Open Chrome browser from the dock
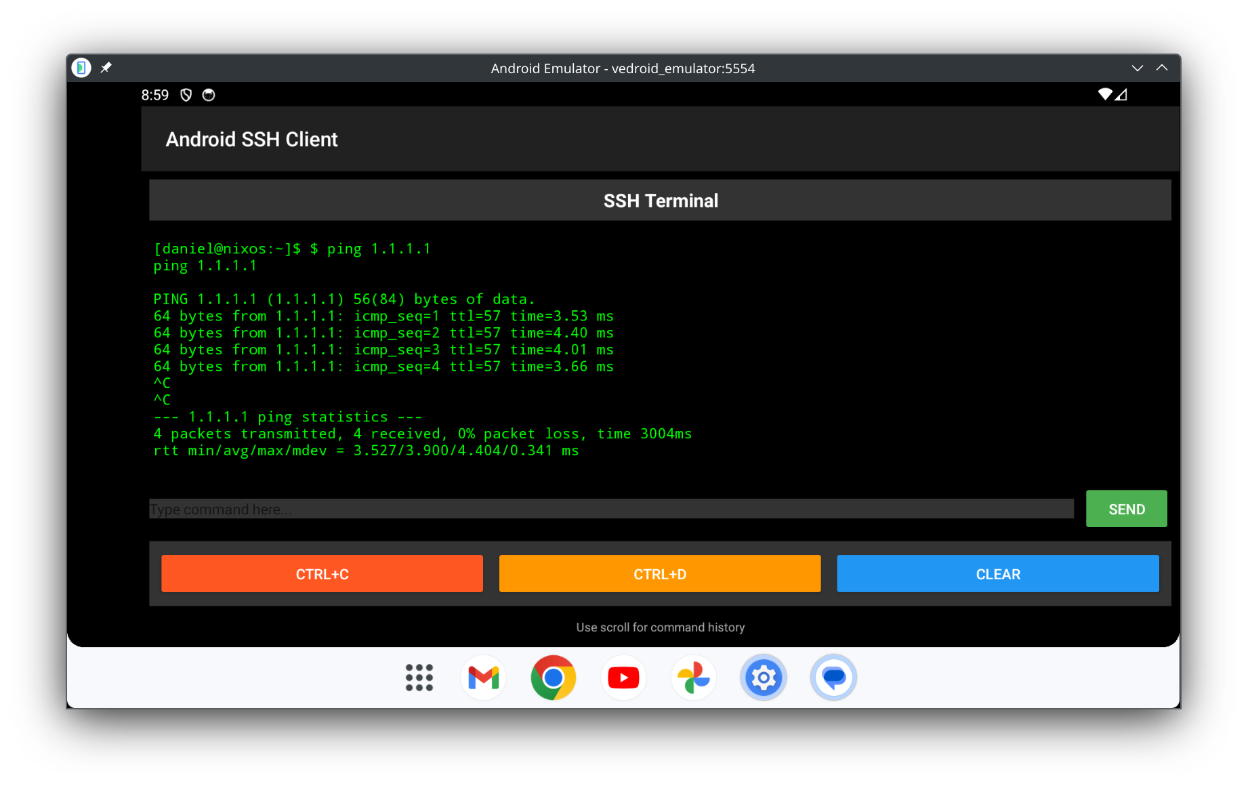Screen dimensions: 1248x788 click(554, 678)
